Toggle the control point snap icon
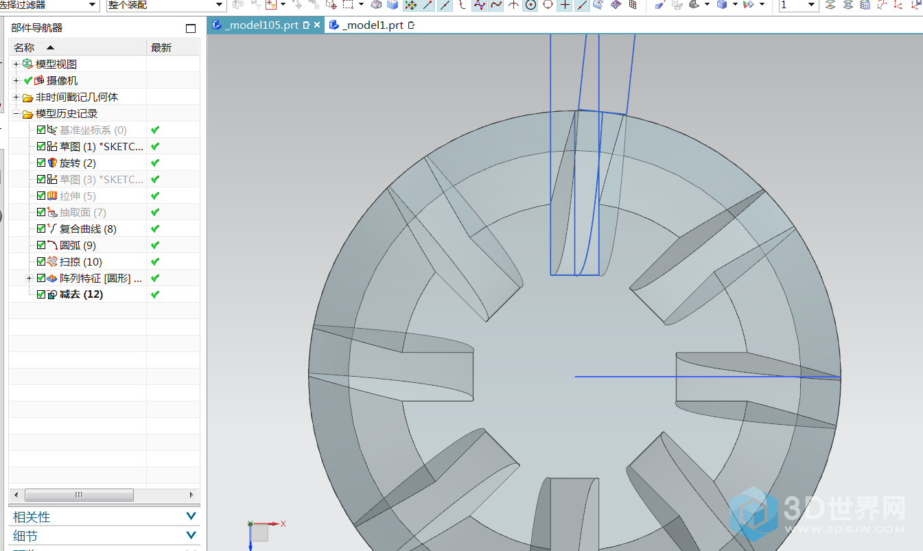The width and height of the screenshot is (923, 551). click(x=462, y=5)
